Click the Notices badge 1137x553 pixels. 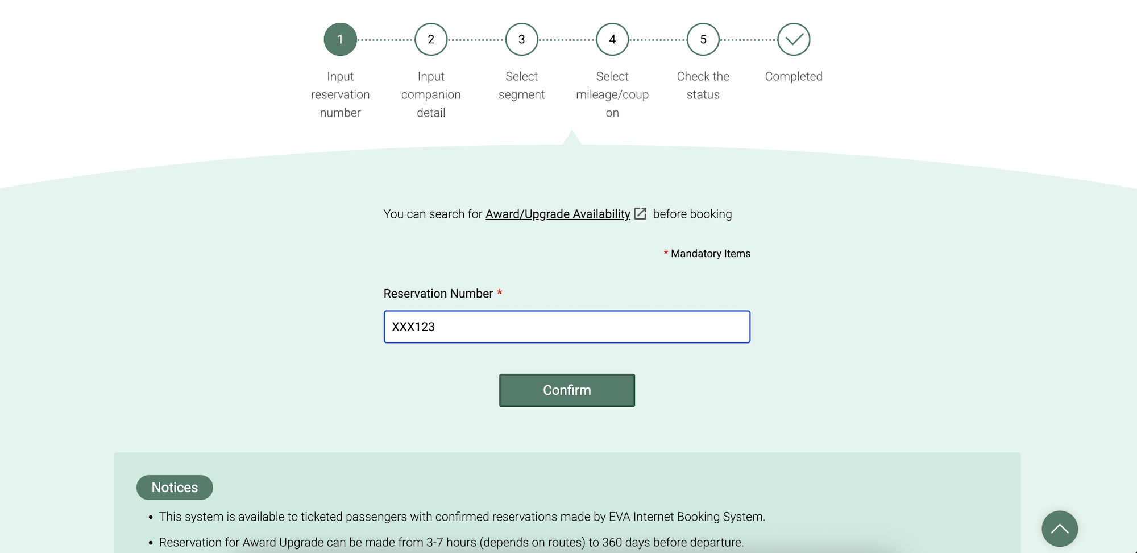[x=175, y=488]
